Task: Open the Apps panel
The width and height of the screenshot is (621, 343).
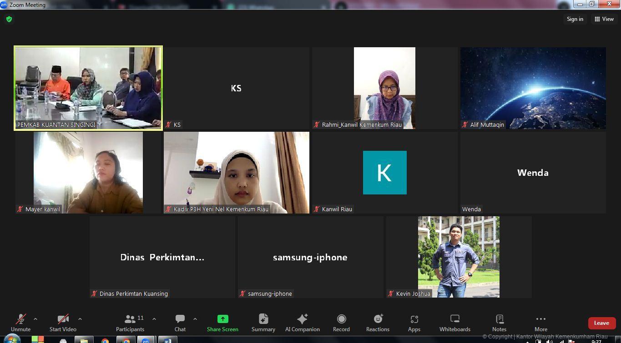Action: pyautogui.click(x=414, y=323)
